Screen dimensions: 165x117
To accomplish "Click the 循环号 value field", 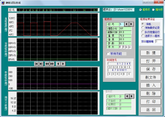I will 122,96.
